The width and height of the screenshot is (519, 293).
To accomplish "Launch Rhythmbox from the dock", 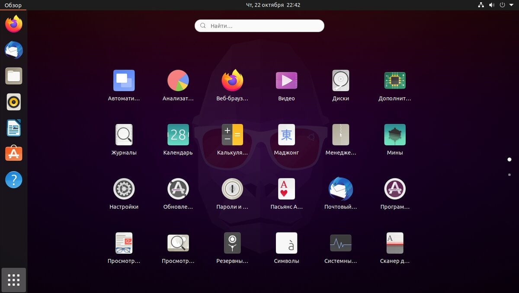I will click(x=14, y=102).
